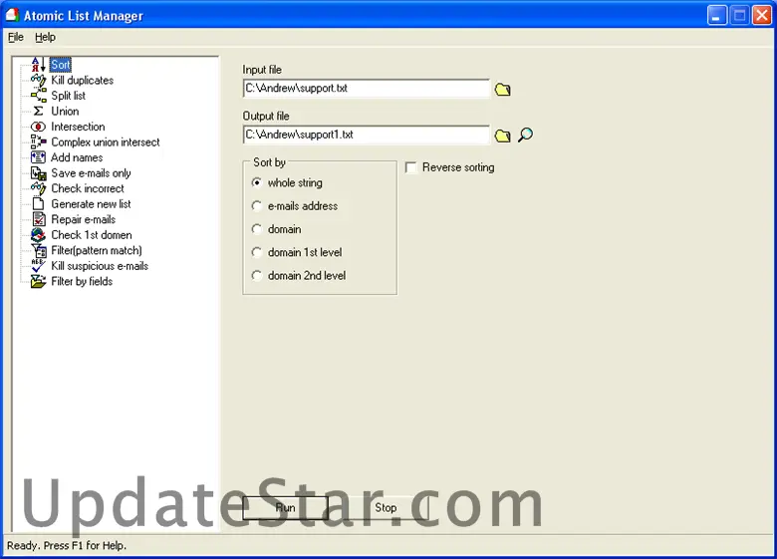Select Check 1st domen entry
This screenshot has width=777, height=559.
[x=92, y=235]
